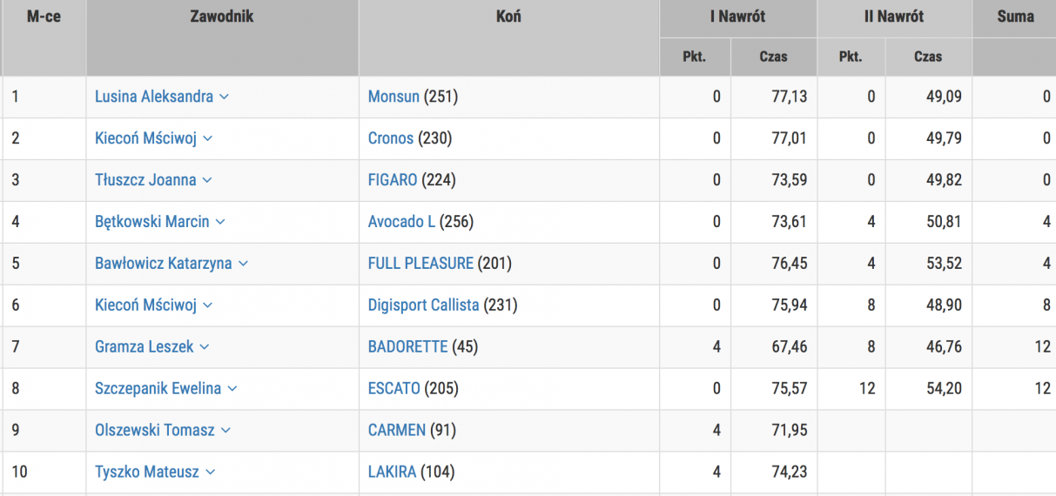1056x496 pixels.
Task: Expand chevron after Szczepanik Ewelina
Action: 232,389
